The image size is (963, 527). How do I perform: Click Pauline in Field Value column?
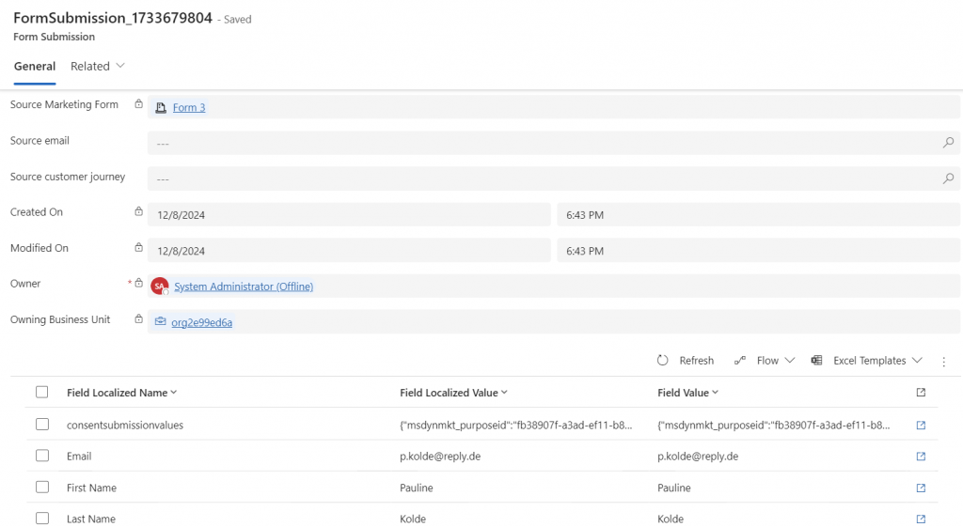click(x=673, y=488)
